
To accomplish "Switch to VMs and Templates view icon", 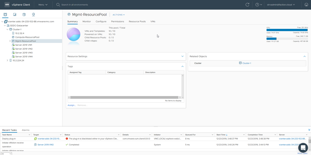I will (15, 15).
